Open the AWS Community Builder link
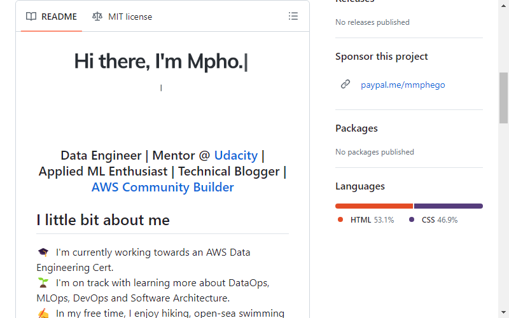509x318 pixels. [163, 187]
